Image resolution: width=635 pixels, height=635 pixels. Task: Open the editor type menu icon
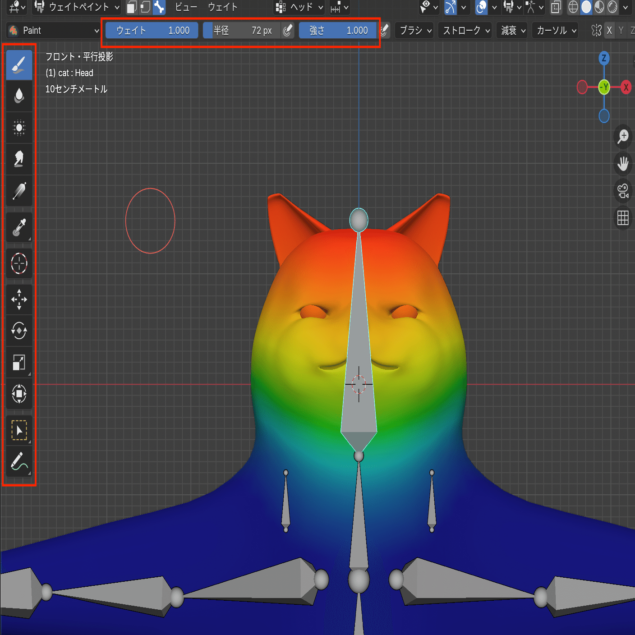coord(17,7)
